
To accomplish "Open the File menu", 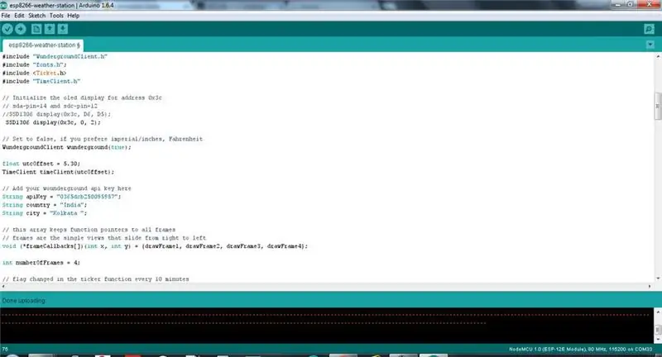I will click(6, 16).
